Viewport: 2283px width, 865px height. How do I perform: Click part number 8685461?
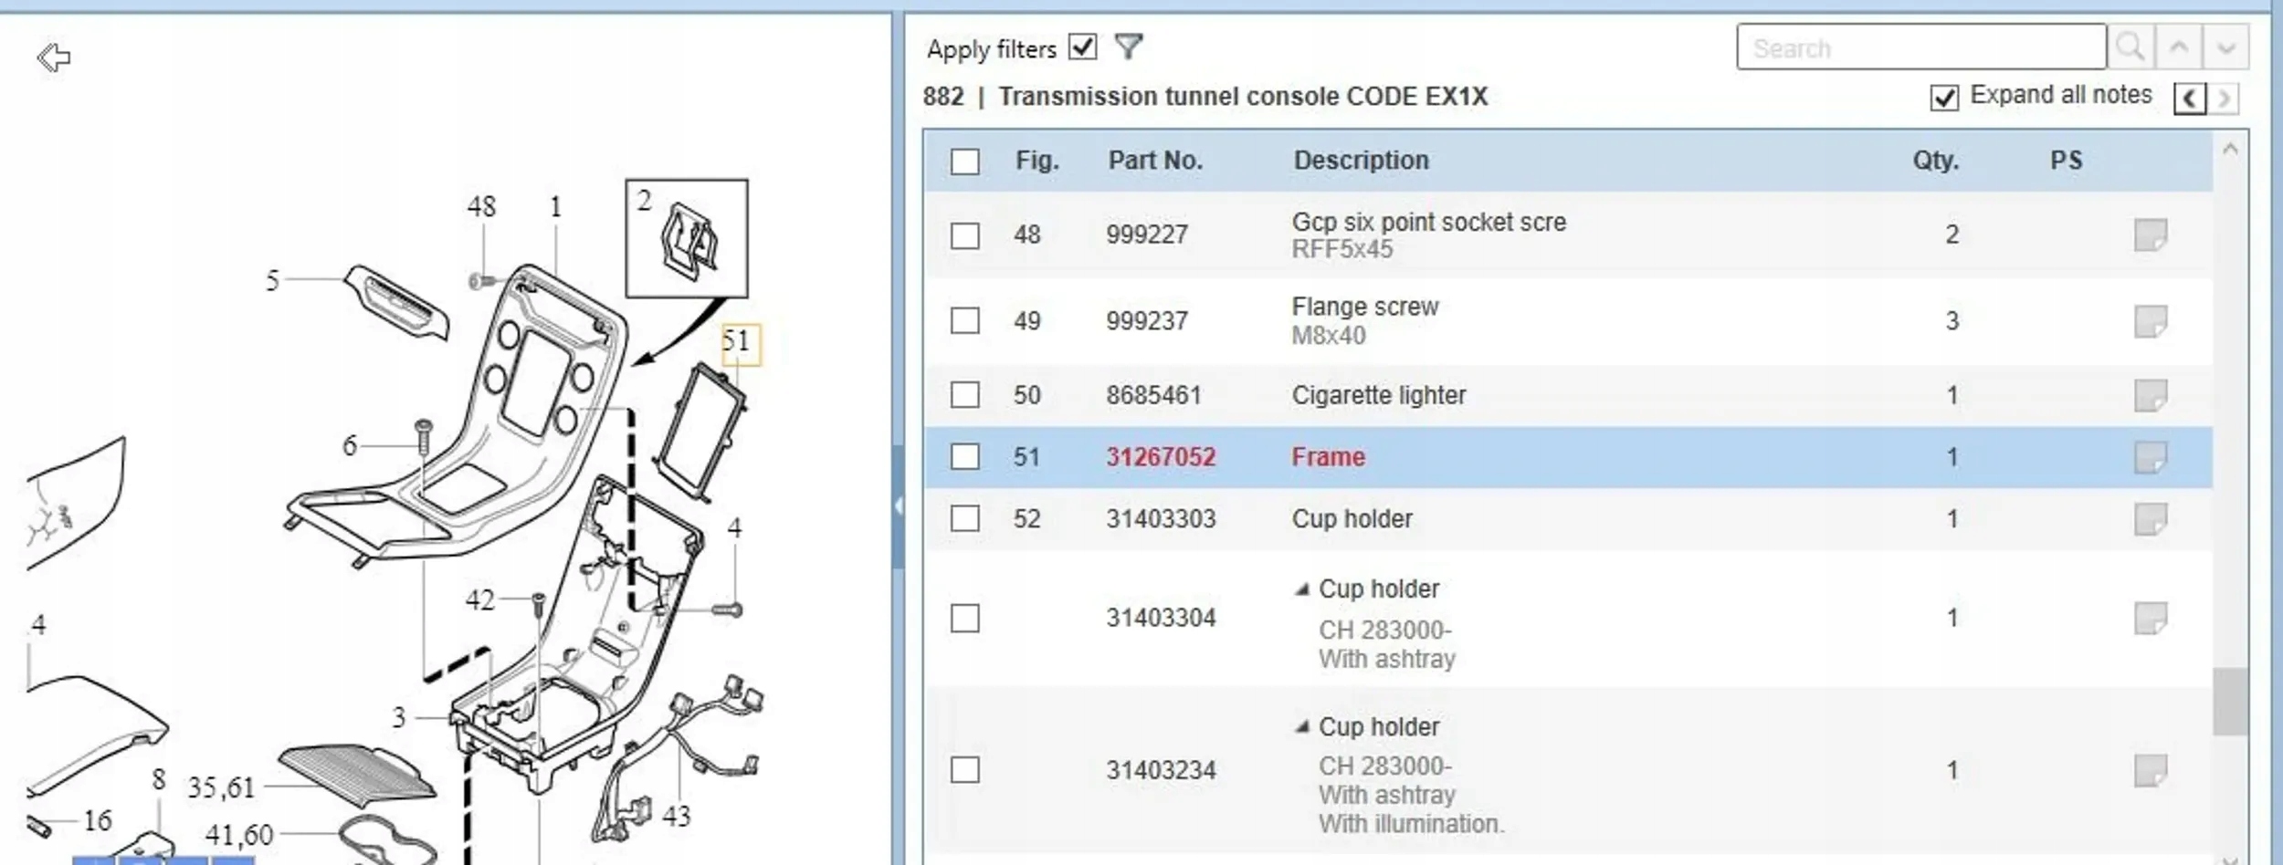(1153, 395)
